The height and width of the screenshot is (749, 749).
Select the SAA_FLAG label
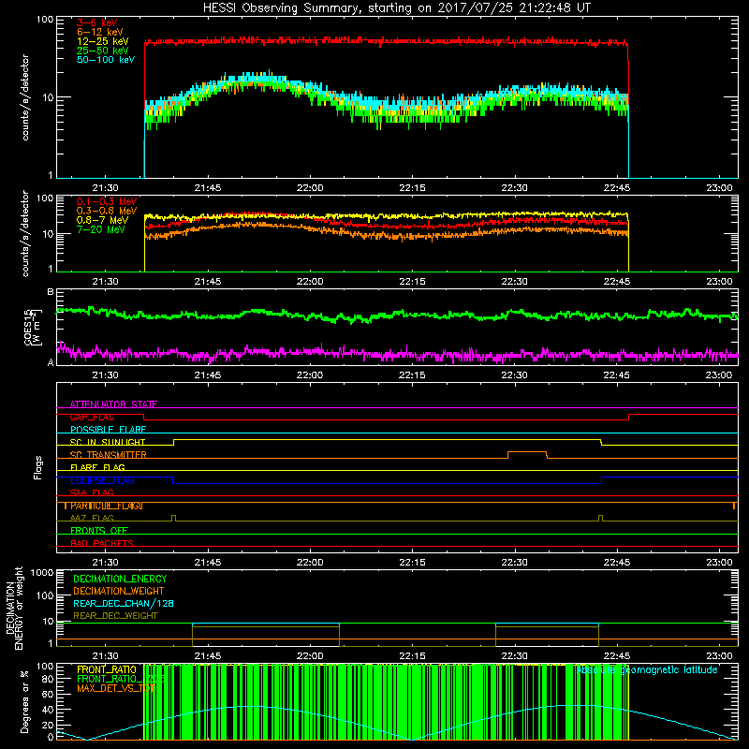pyautogui.click(x=92, y=492)
